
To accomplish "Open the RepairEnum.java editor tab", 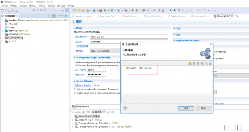I will 82,16.
